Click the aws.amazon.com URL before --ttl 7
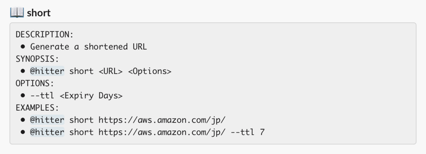 pos(162,132)
